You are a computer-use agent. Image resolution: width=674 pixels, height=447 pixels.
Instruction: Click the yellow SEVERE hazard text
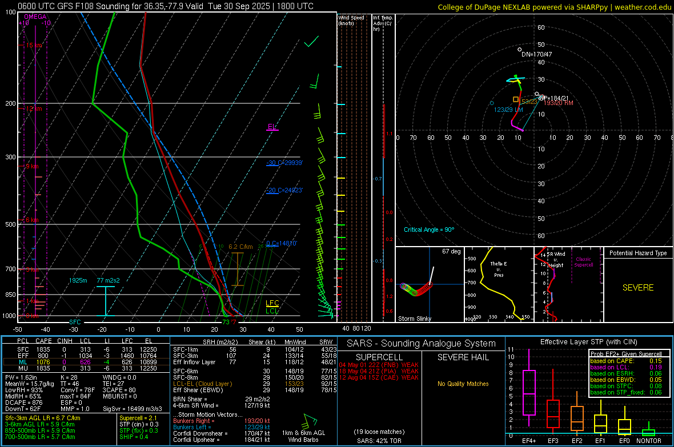pyautogui.click(x=638, y=288)
